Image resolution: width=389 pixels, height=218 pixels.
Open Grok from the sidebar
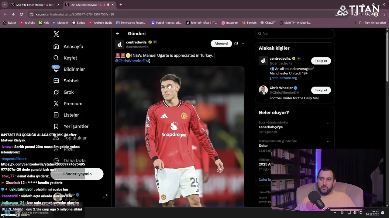(64, 92)
